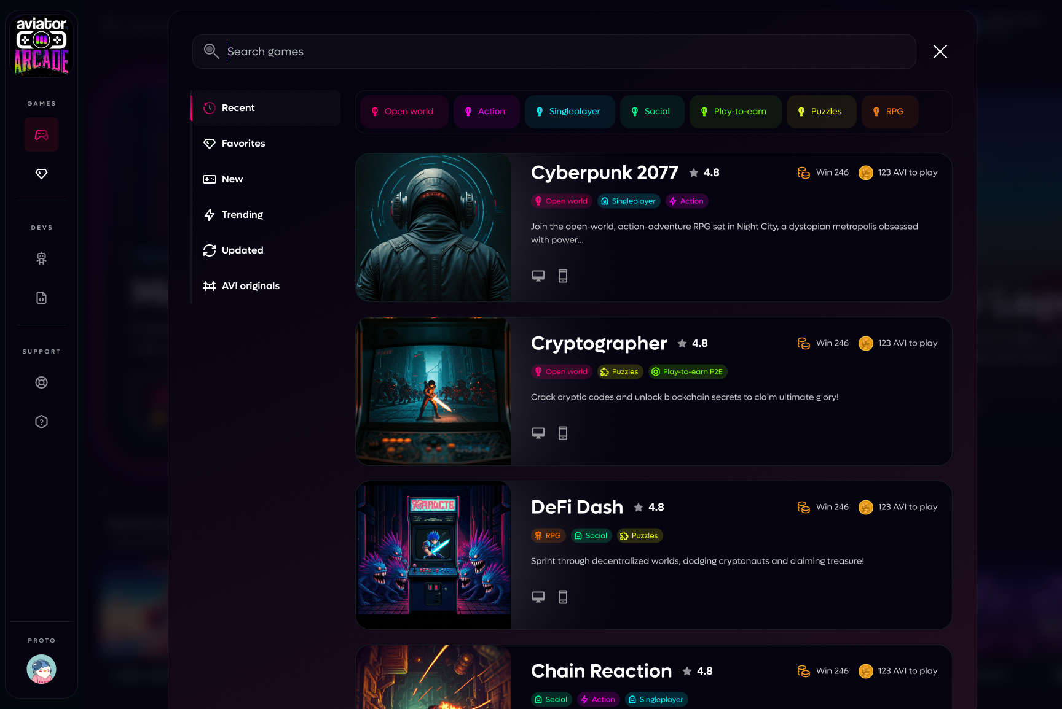Viewport: 1062px width, 709px height.
Task: Select the gamepad Games icon in sidebar
Action: click(42, 134)
